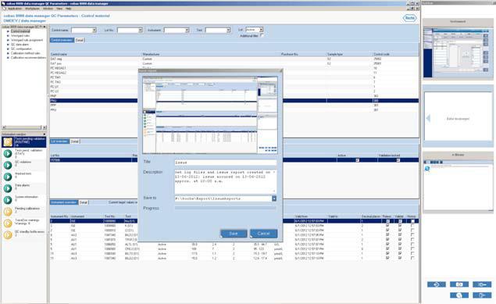This screenshot has height=304, width=496.
Task: Open the Control name dropdown
Action: pyautogui.click(x=95, y=30)
